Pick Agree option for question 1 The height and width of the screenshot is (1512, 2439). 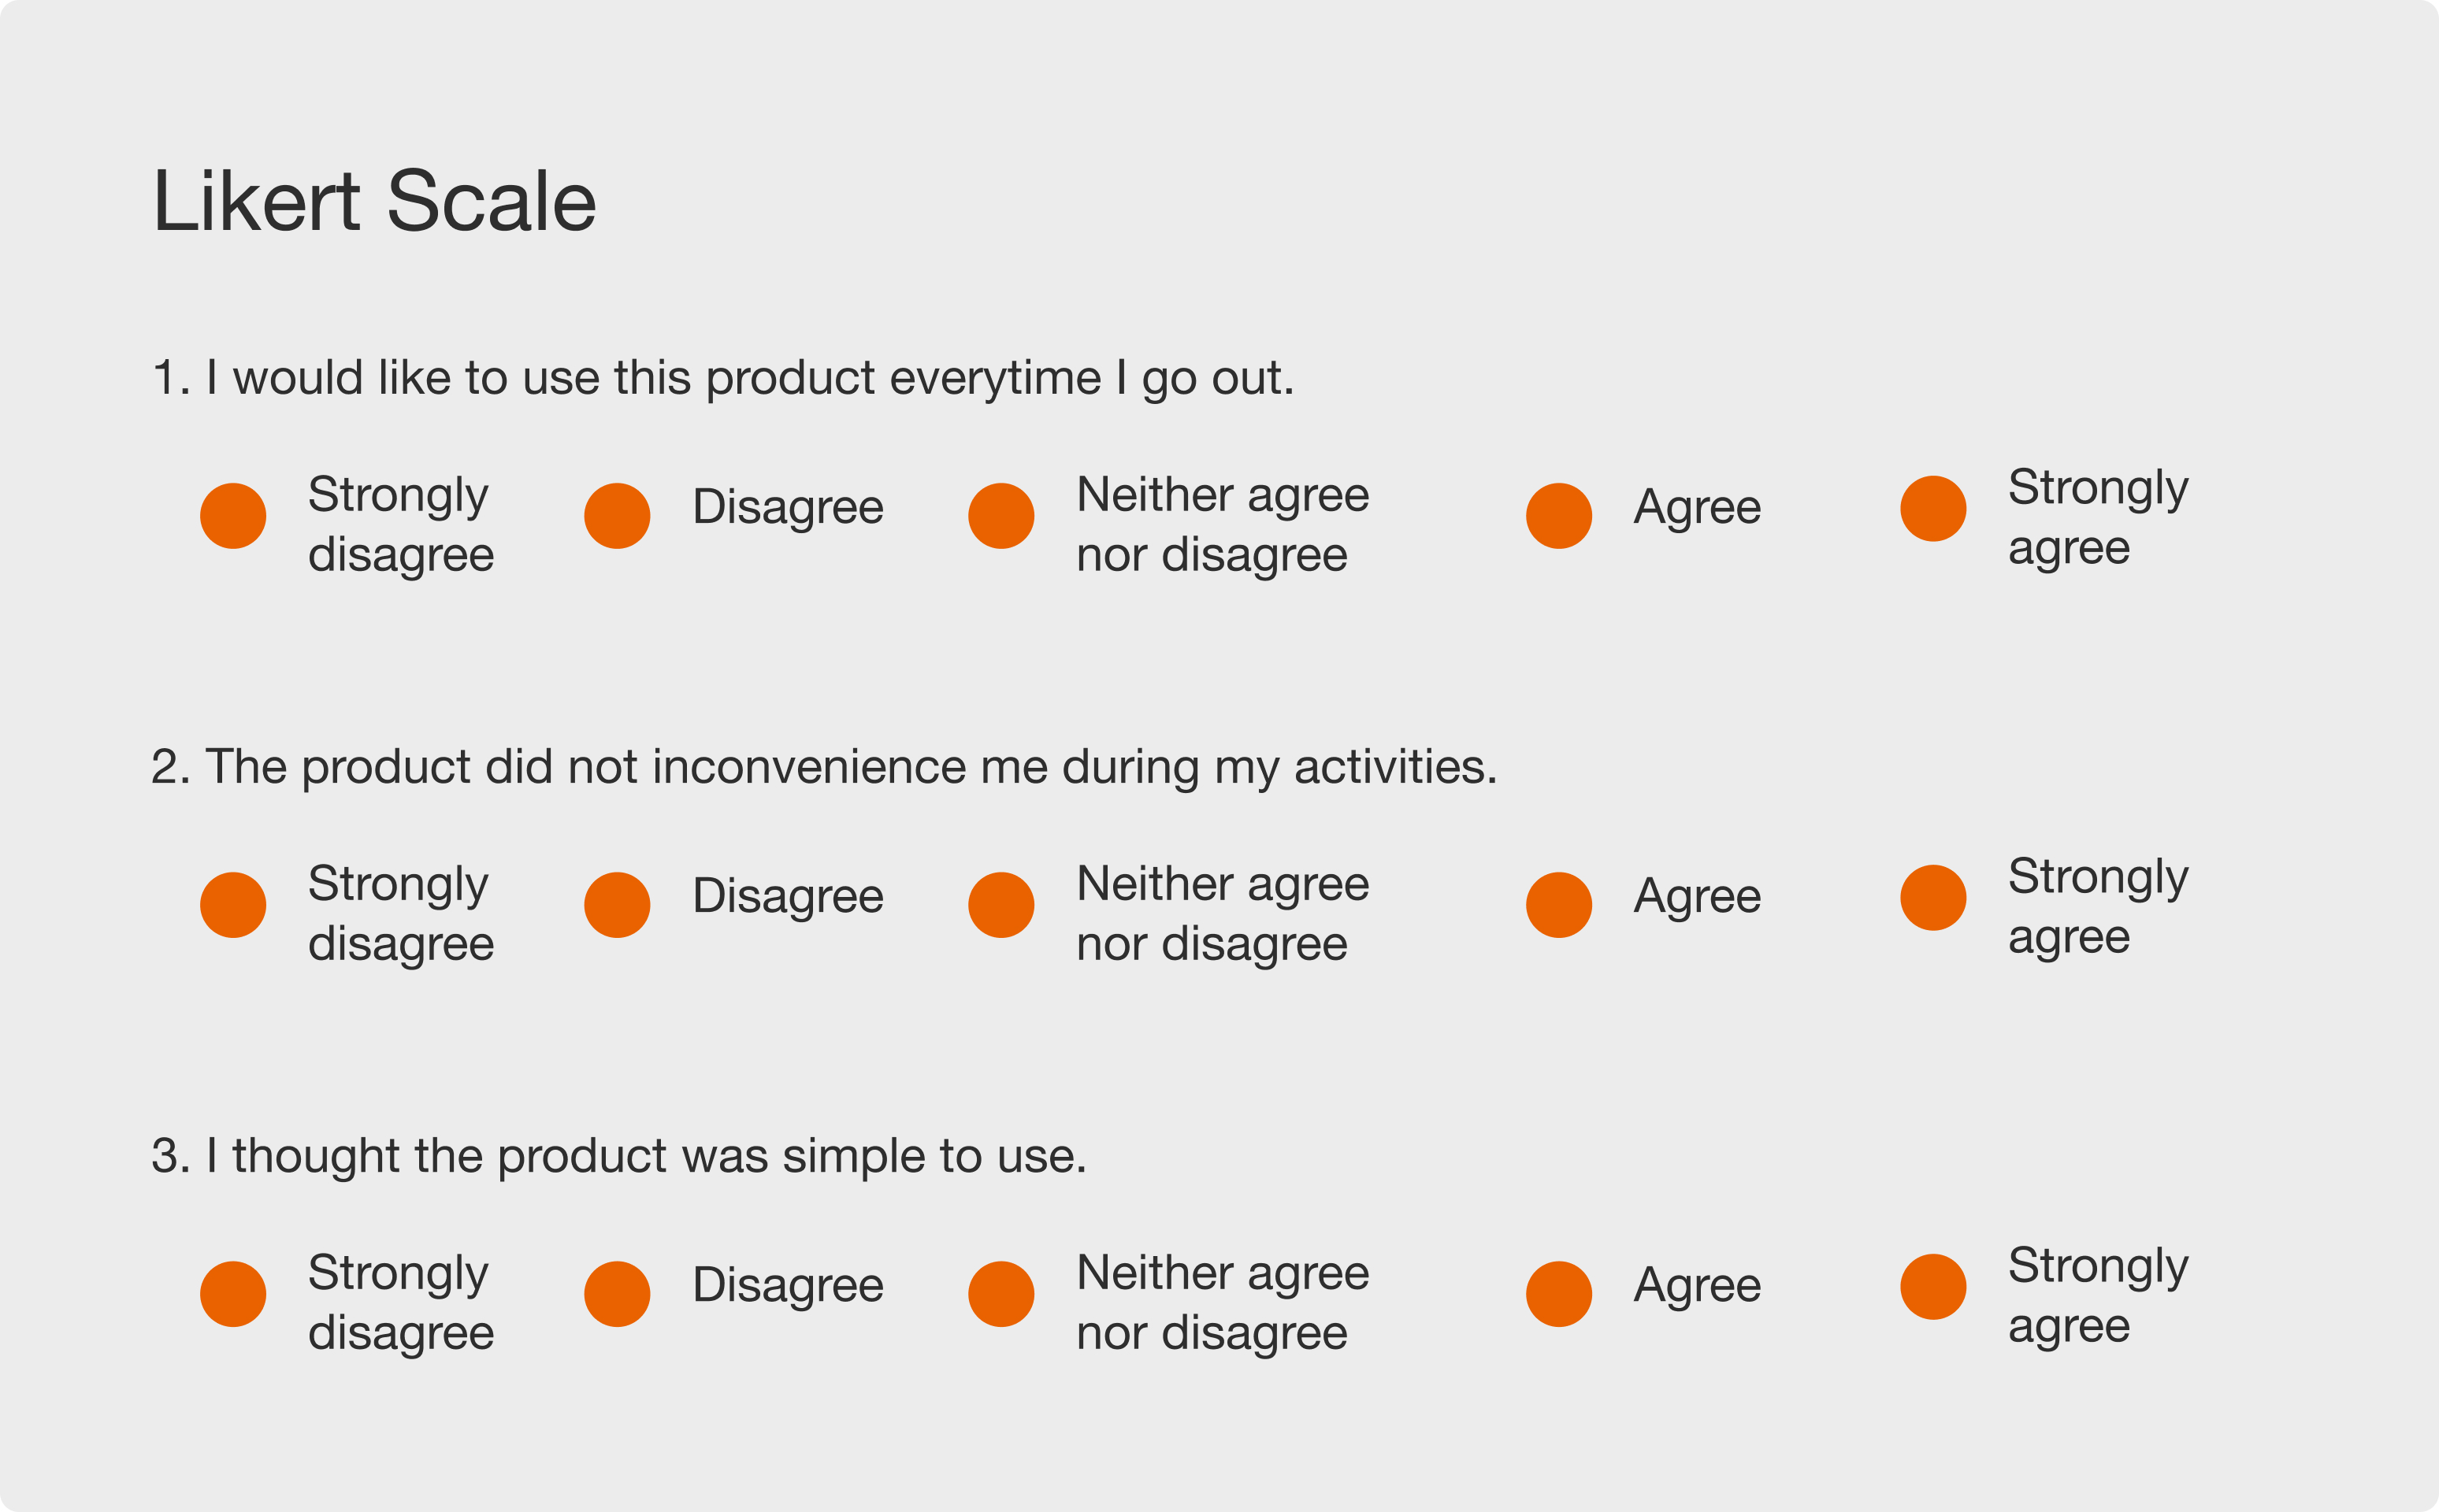(1558, 516)
